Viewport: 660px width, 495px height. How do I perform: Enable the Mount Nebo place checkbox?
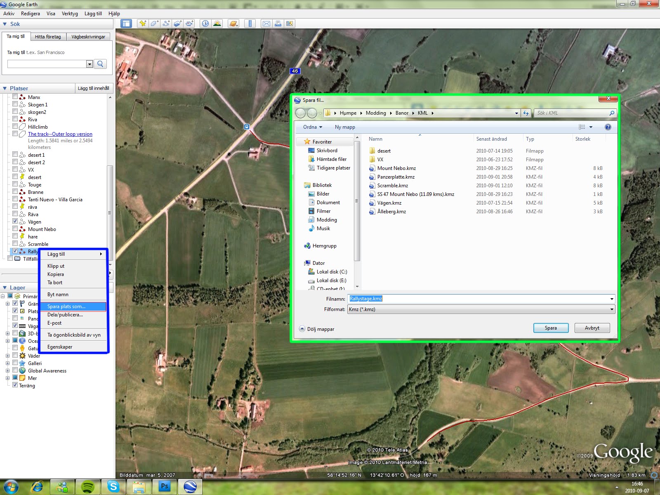coord(15,229)
